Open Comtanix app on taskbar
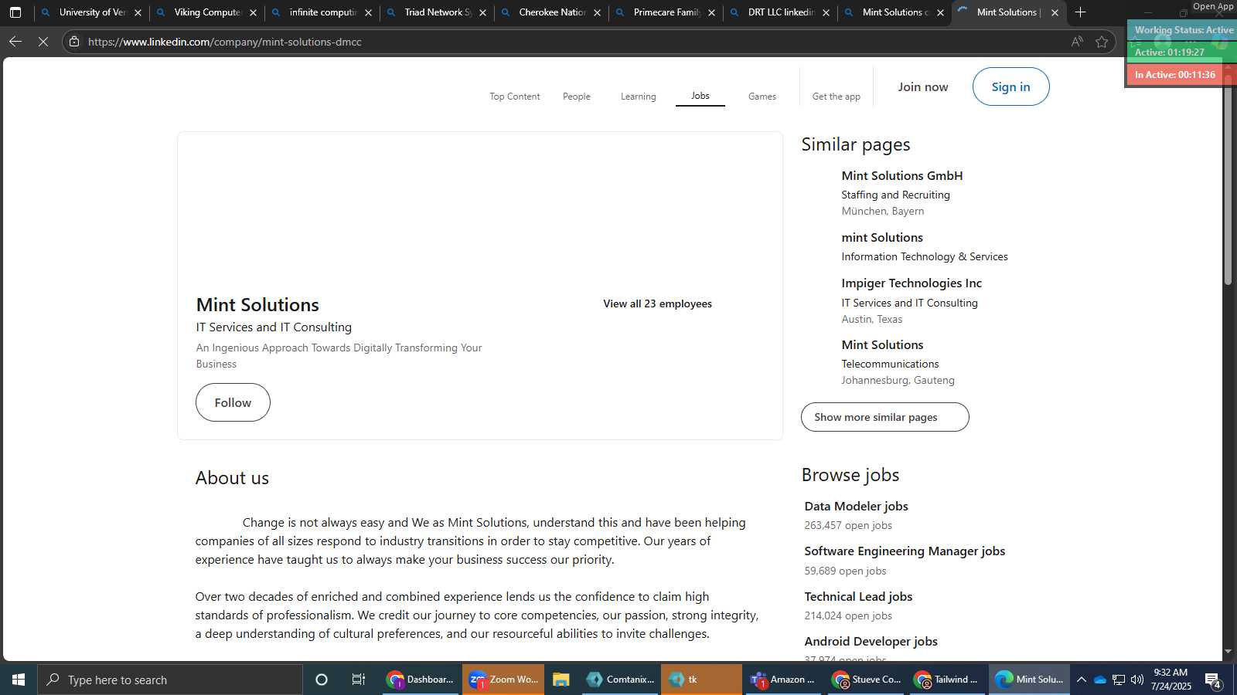Image resolution: width=1237 pixels, height=695 pixels. click(x=620, y=680)
